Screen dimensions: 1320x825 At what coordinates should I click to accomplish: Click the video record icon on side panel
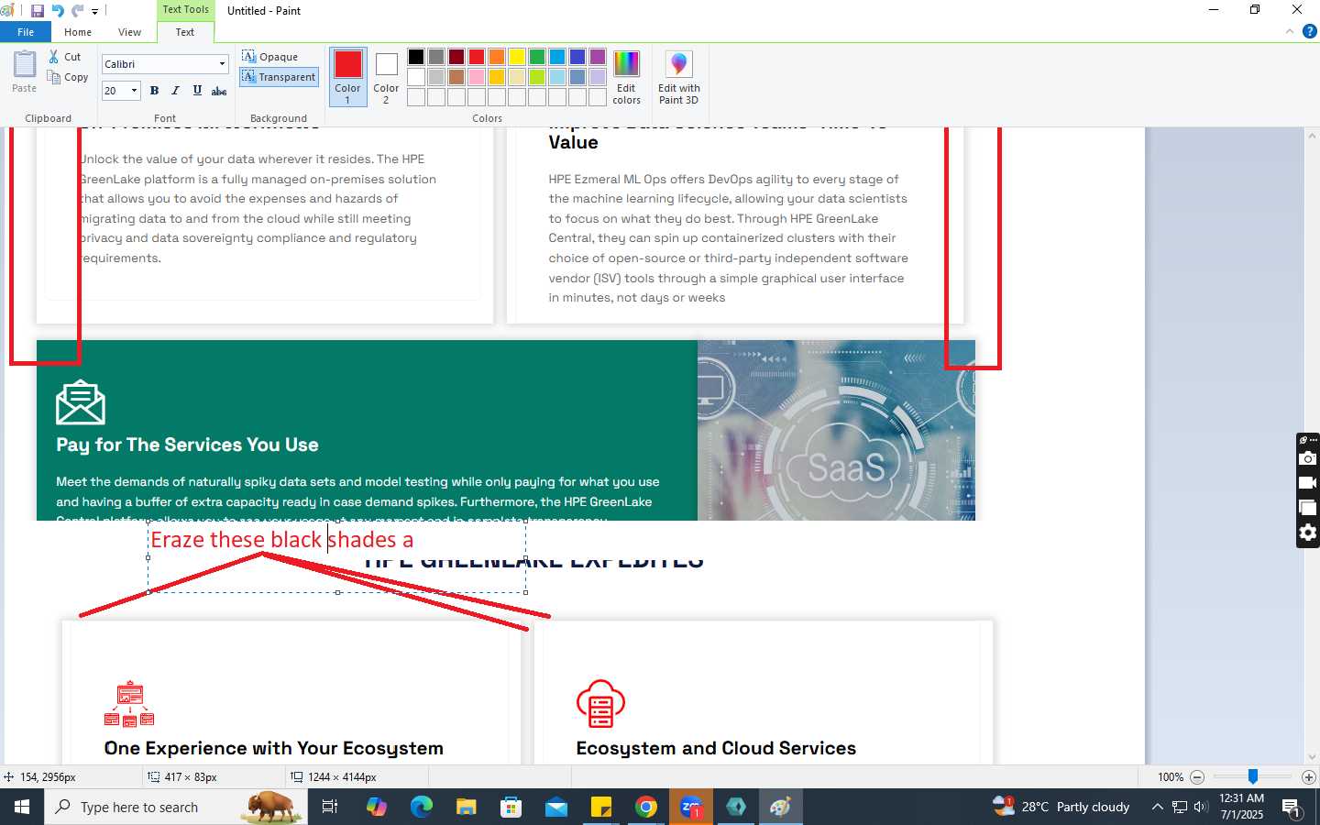click(1308, 483)
